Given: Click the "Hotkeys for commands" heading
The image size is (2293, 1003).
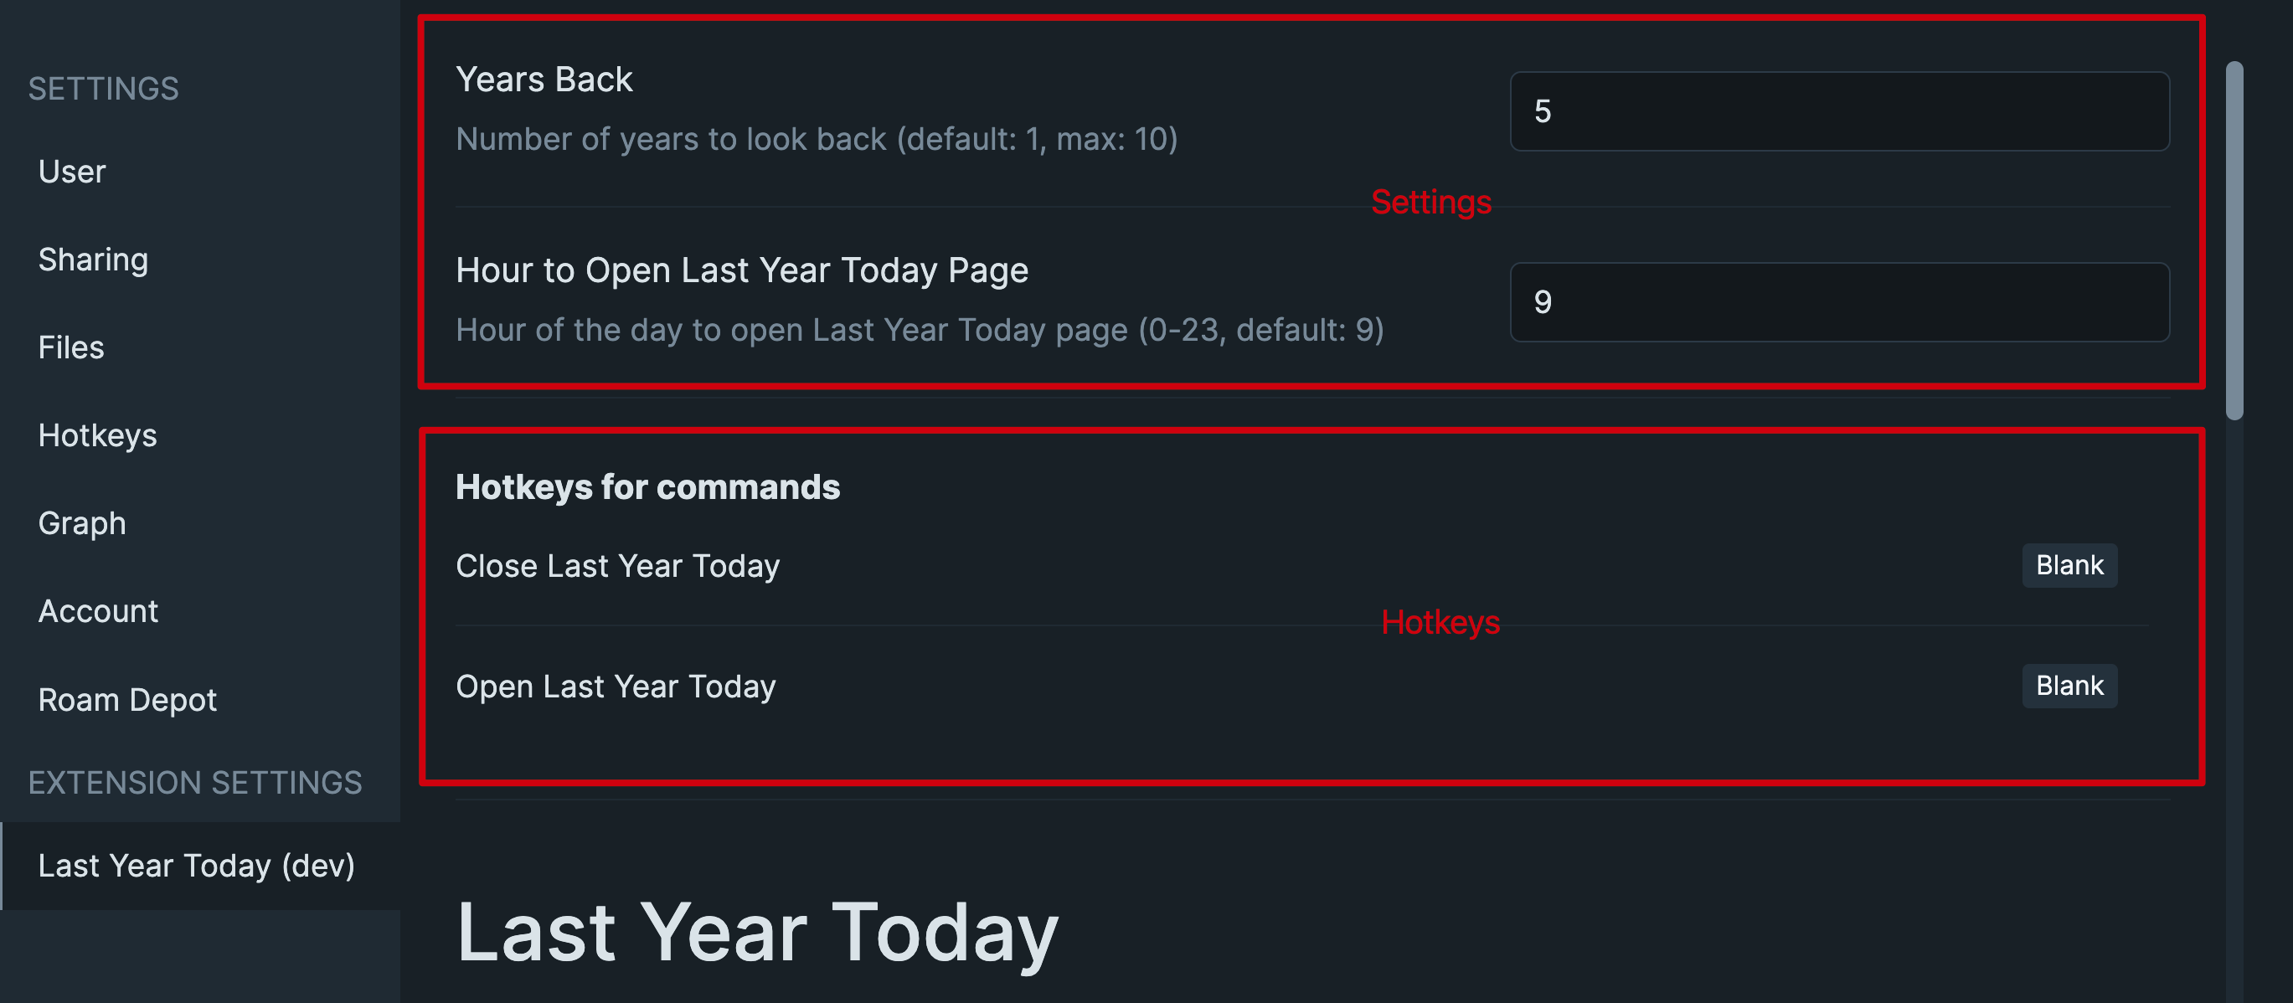Looking at the screenshot, I should point(647,486).
